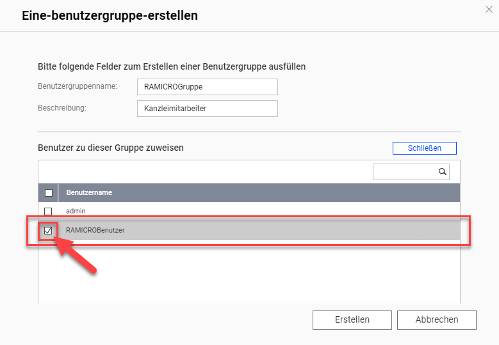Click the magnifier search icon

(443, 172)
